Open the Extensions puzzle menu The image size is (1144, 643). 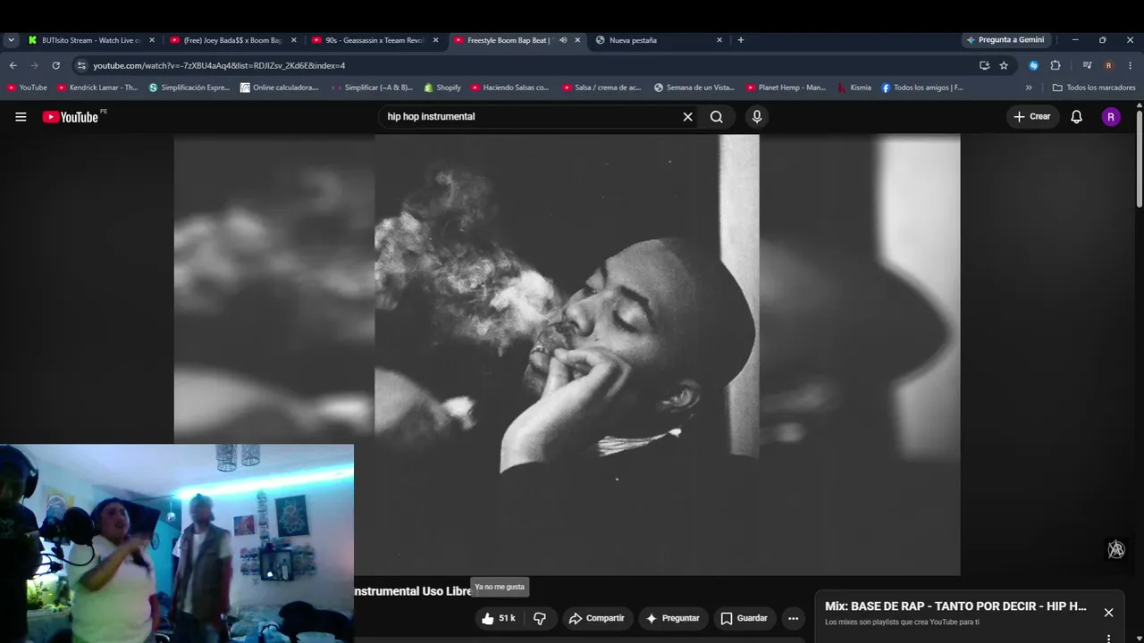1056,65
